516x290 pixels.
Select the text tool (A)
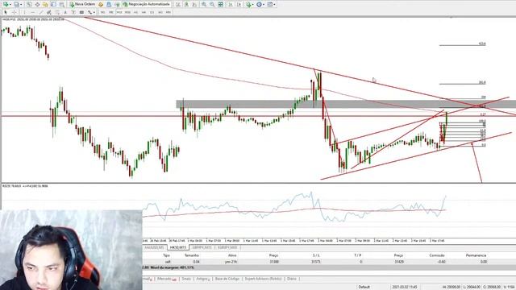[x=65, y=12]
